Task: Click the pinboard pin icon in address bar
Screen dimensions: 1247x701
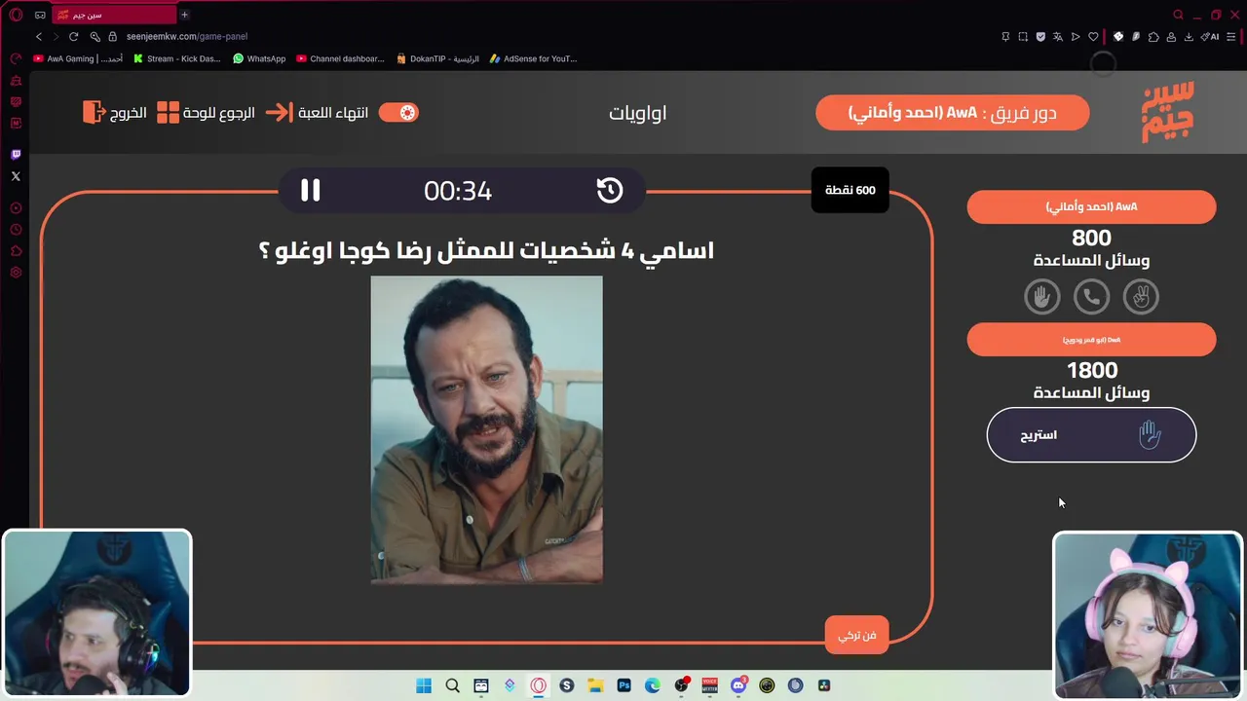Action: [1005, 37]
